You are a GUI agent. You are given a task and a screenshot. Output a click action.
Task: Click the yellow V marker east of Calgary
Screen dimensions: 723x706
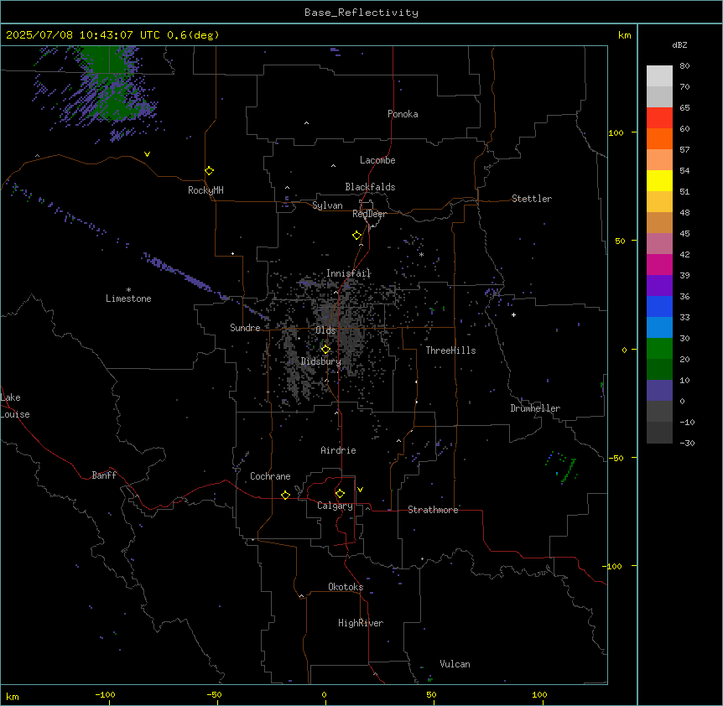[x=360, y=490]
